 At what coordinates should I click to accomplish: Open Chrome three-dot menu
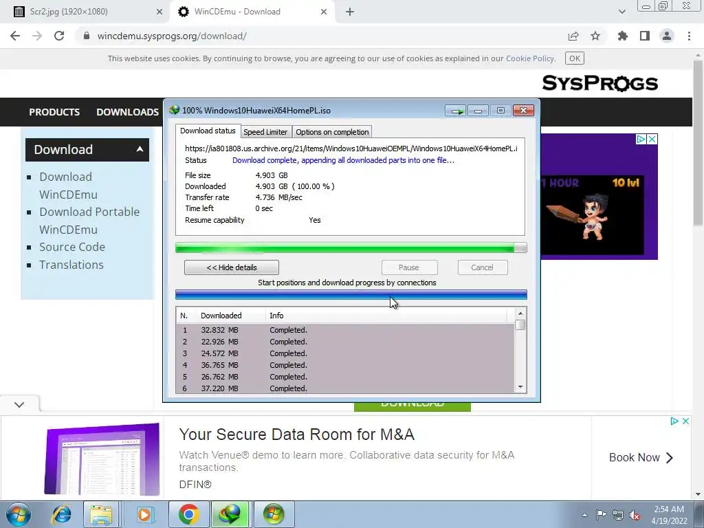point(689,36)
